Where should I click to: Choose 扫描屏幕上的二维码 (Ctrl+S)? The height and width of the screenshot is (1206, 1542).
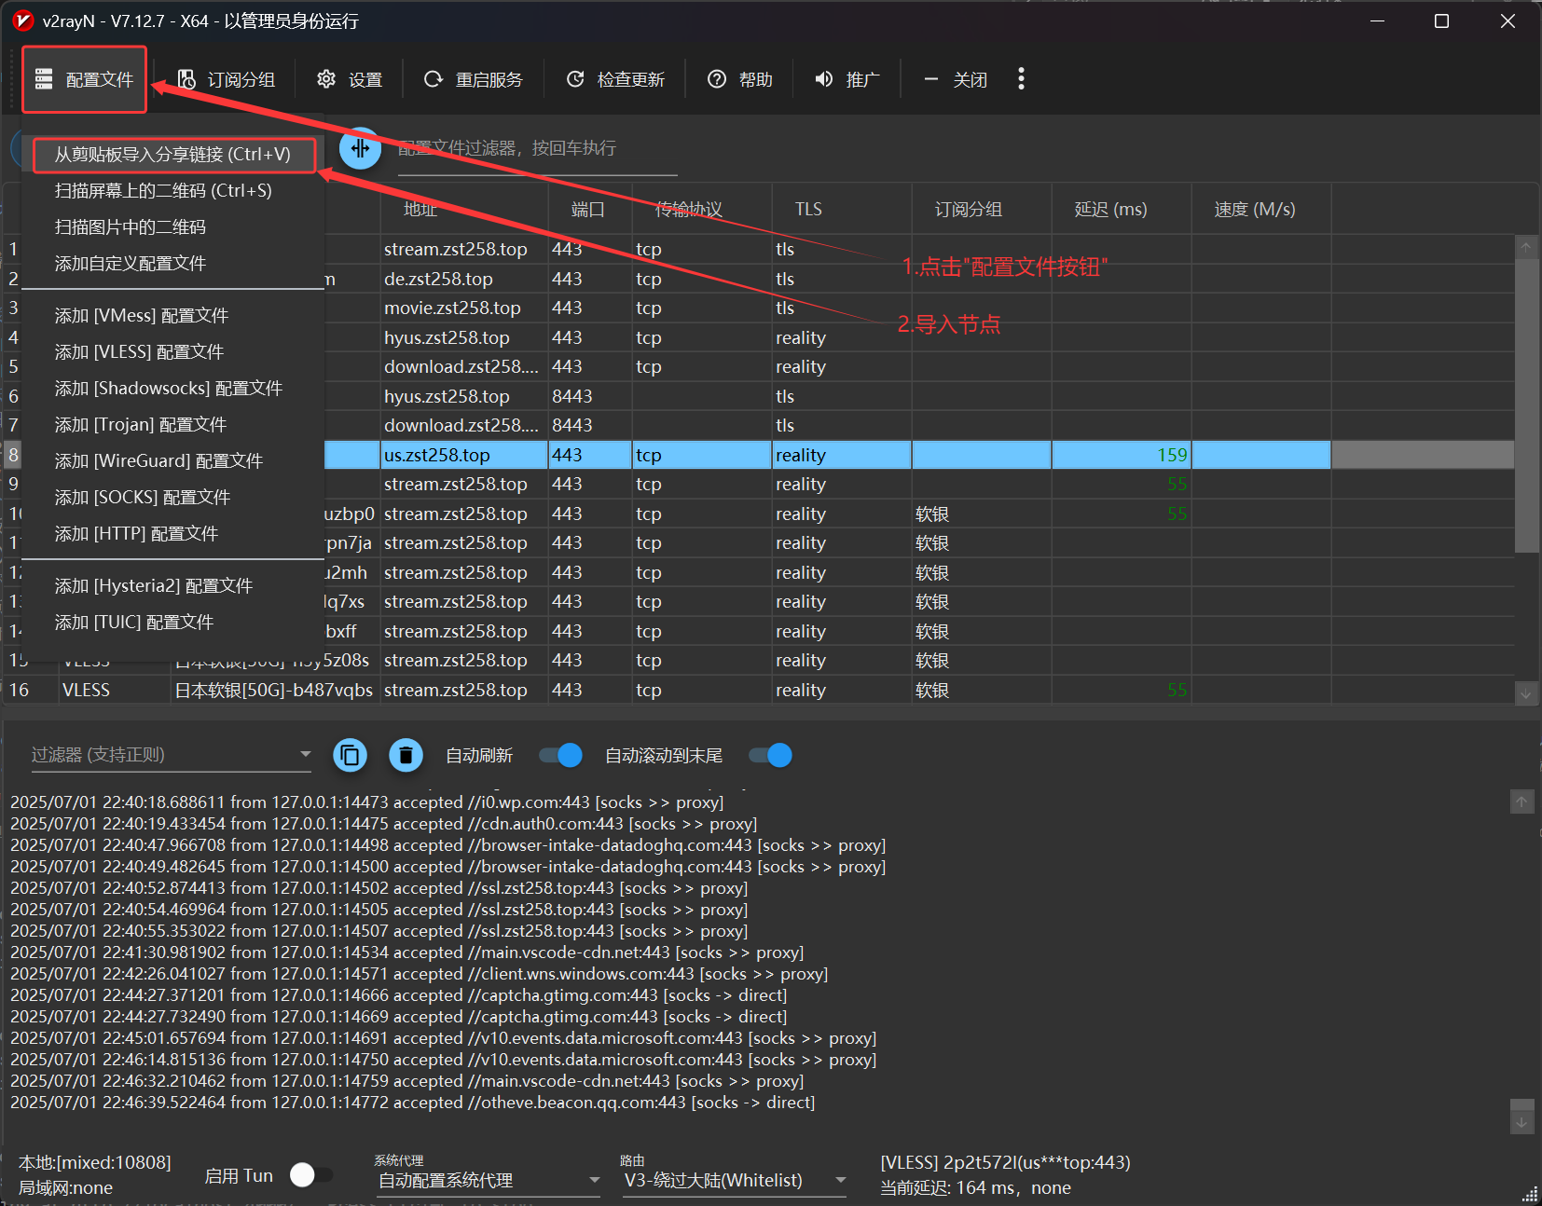[x=173, y=191]
